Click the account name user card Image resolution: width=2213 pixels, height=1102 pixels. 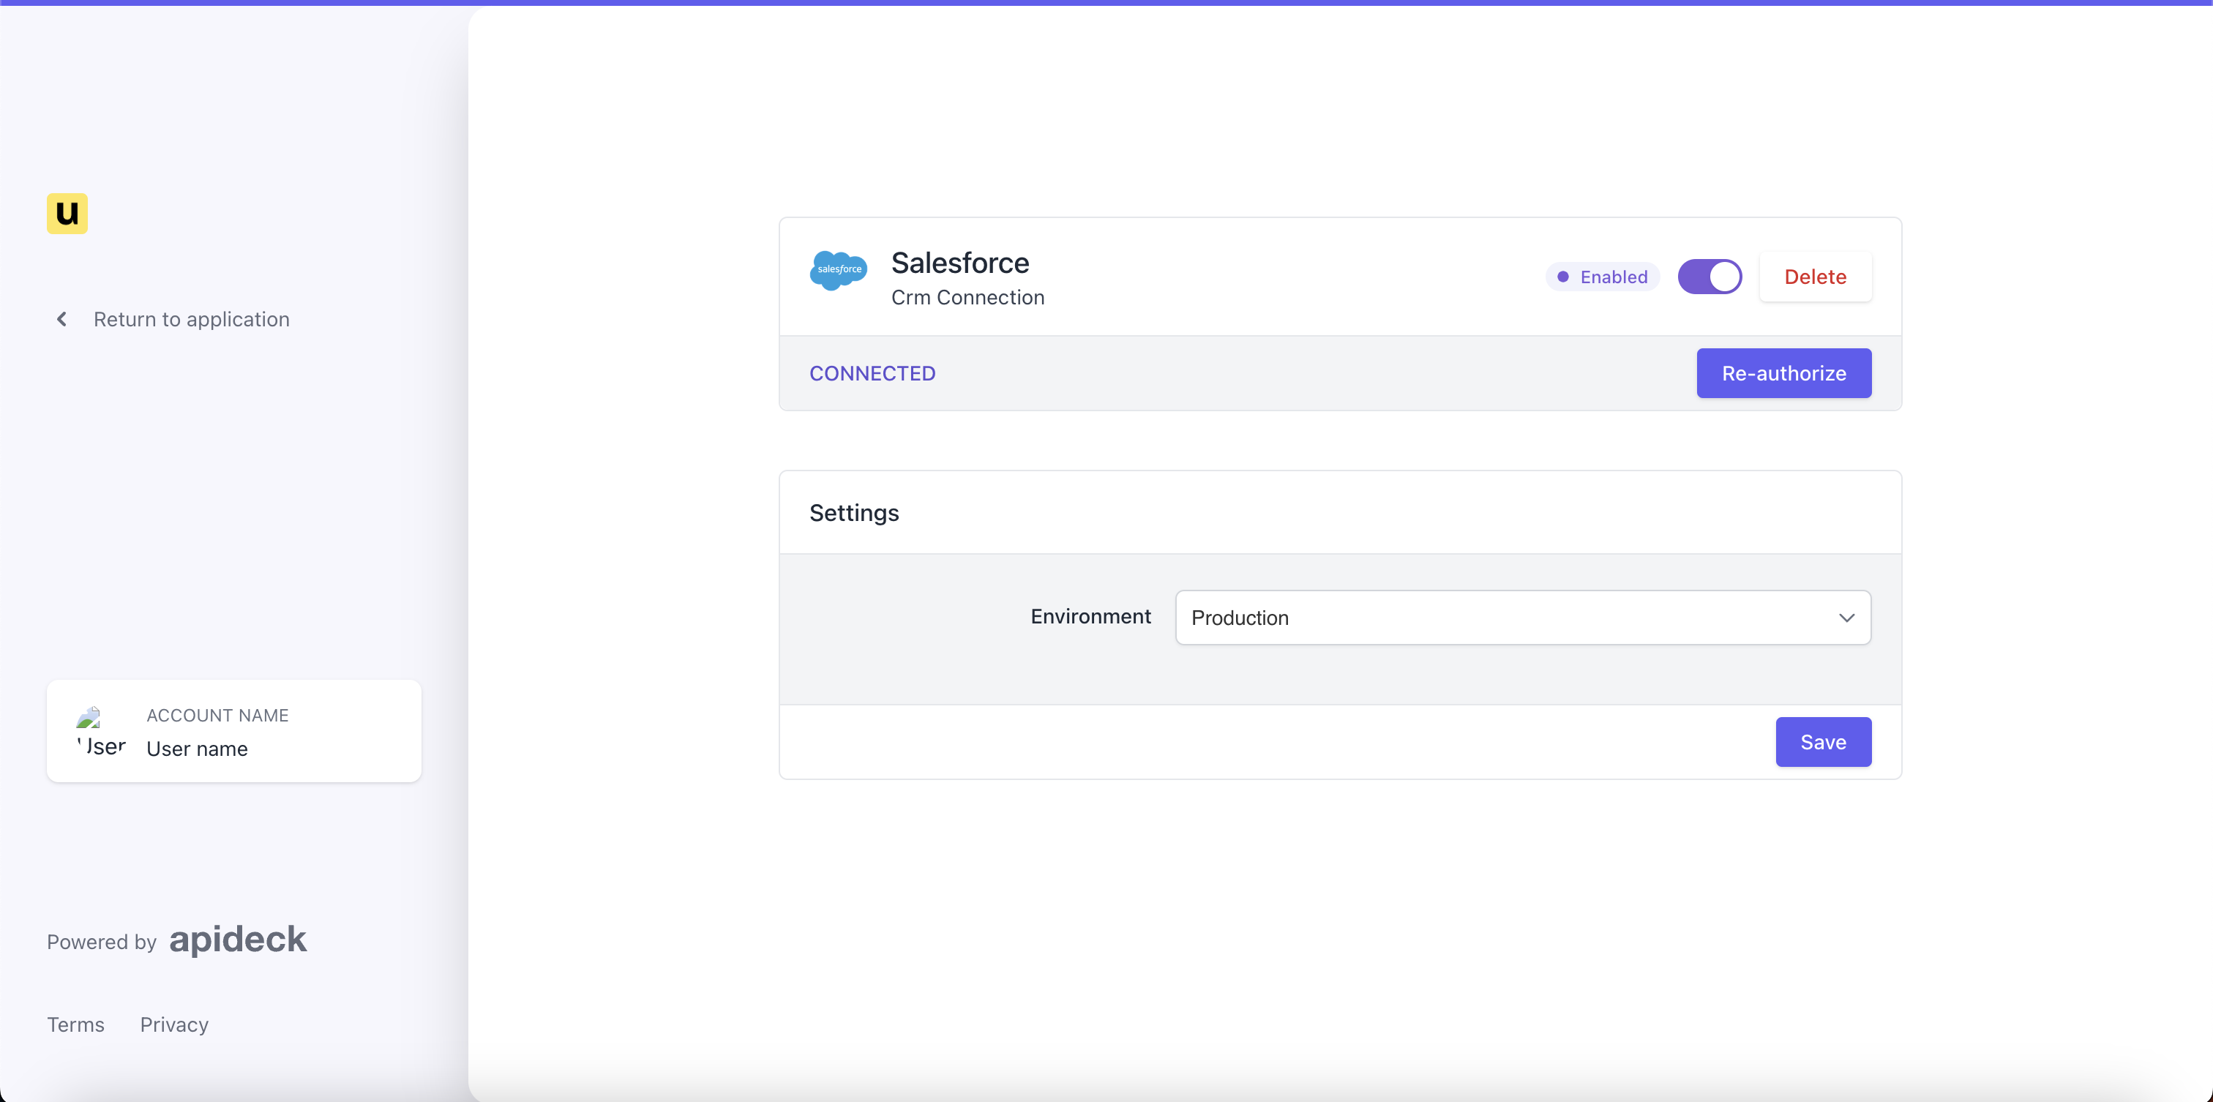[x=233, y=731]
